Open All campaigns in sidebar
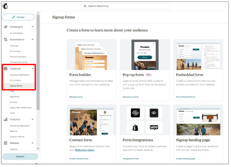The width and height of the screenshot is (231, 167). [x=16, y=33]
